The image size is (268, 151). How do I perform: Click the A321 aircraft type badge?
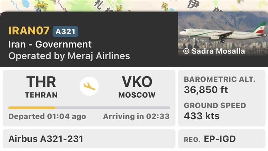tap(65, 31)
